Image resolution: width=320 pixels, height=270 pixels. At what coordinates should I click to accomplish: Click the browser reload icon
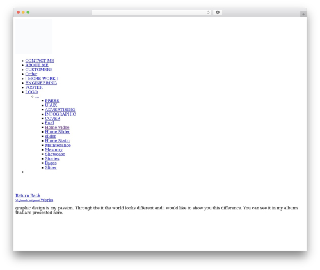coord(208,12)
